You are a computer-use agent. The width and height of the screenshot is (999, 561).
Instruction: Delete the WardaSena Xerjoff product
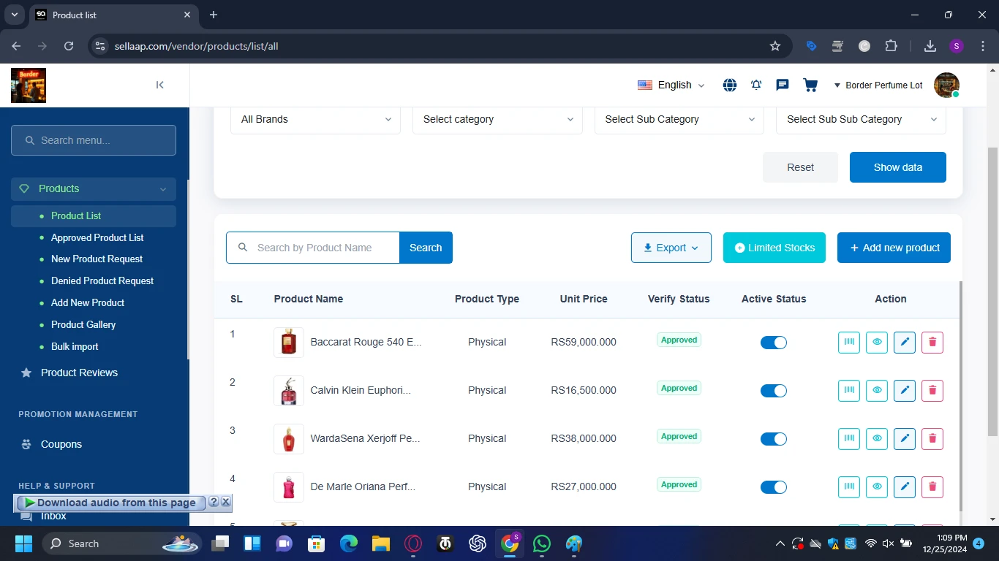coord(932,438)
